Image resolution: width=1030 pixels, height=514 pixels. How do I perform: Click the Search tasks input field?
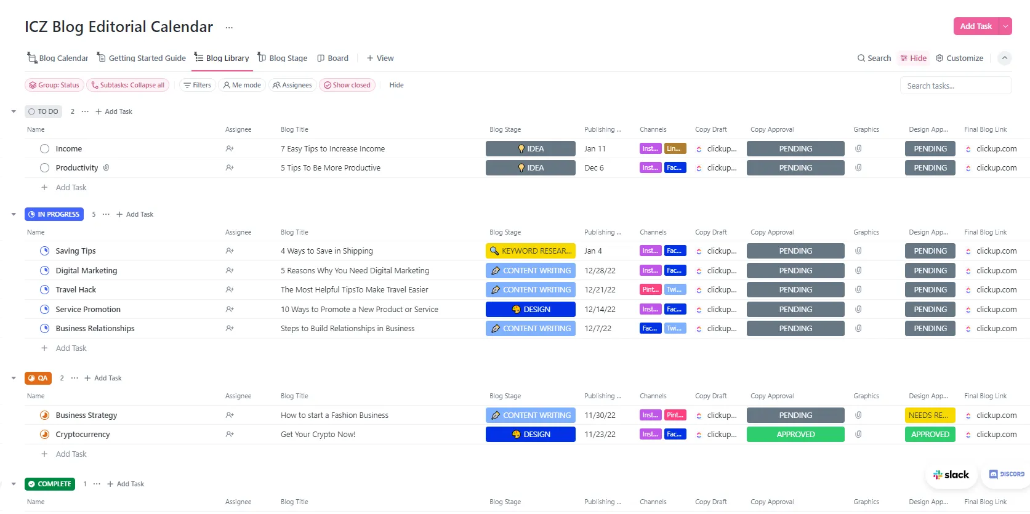click(955, 86)
